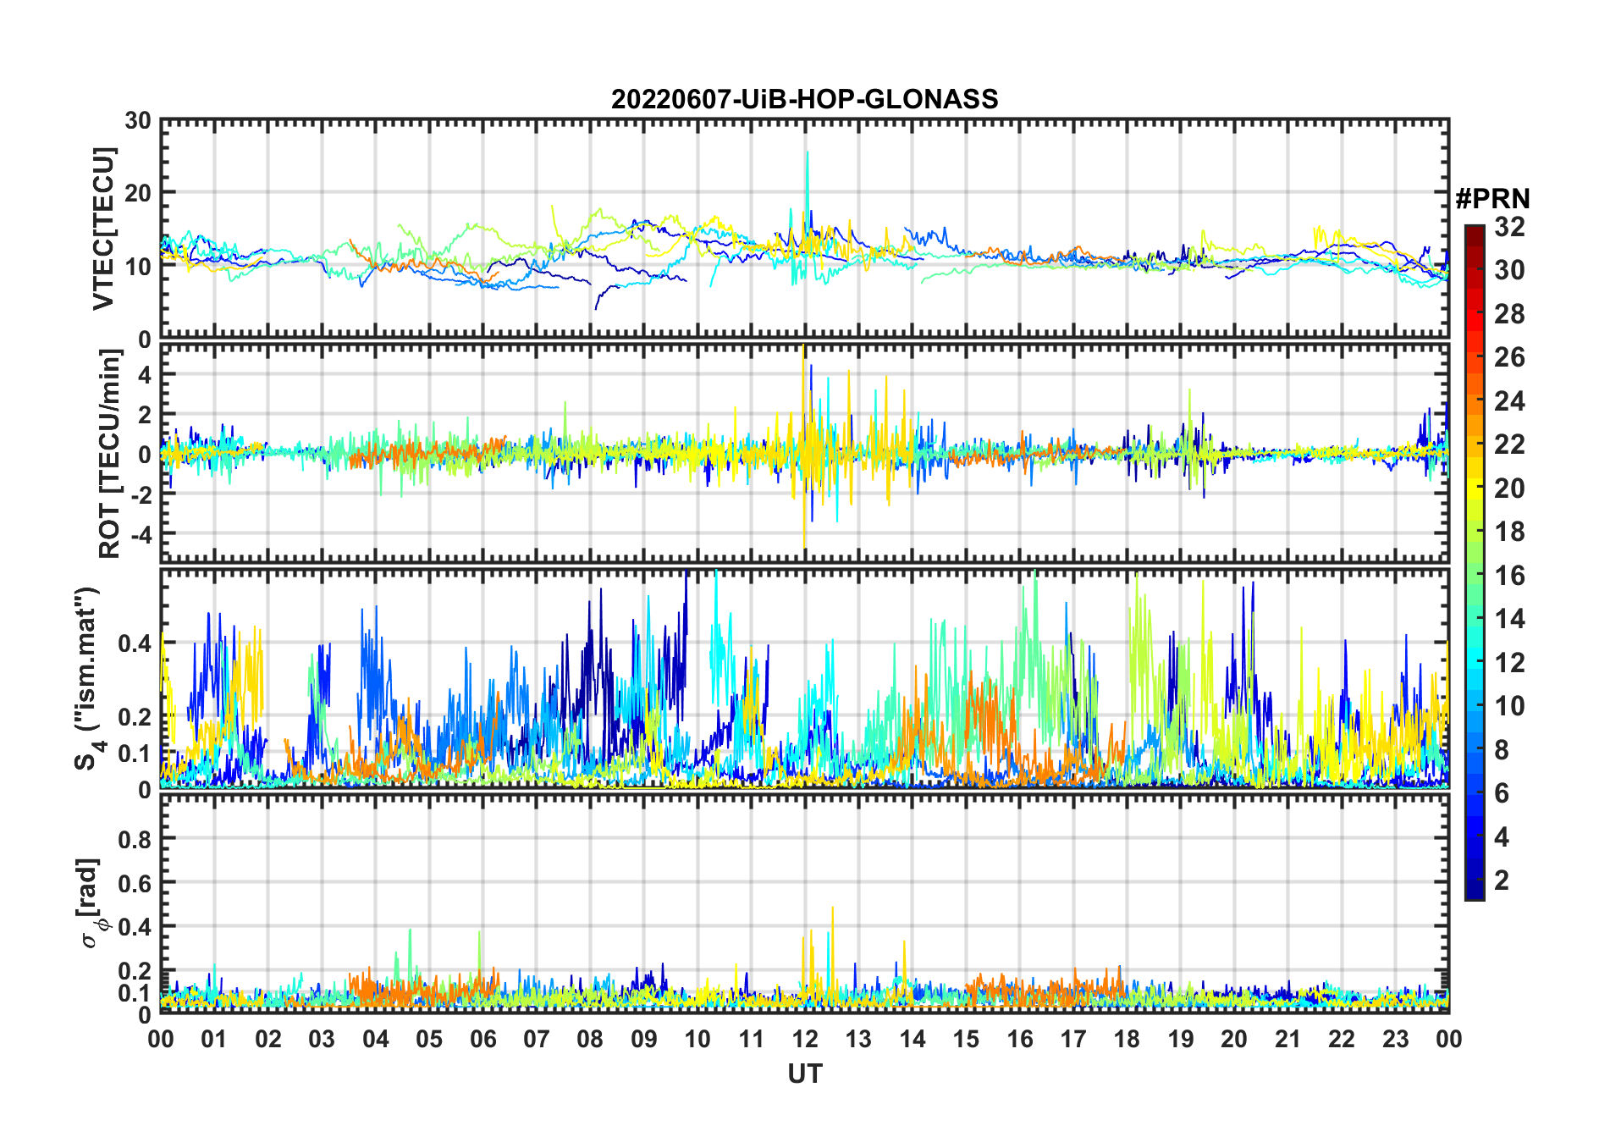Click sigma phi y-axis tick label 0.6
Viewport: 1610px width, 1126px height.
point(135,883)
